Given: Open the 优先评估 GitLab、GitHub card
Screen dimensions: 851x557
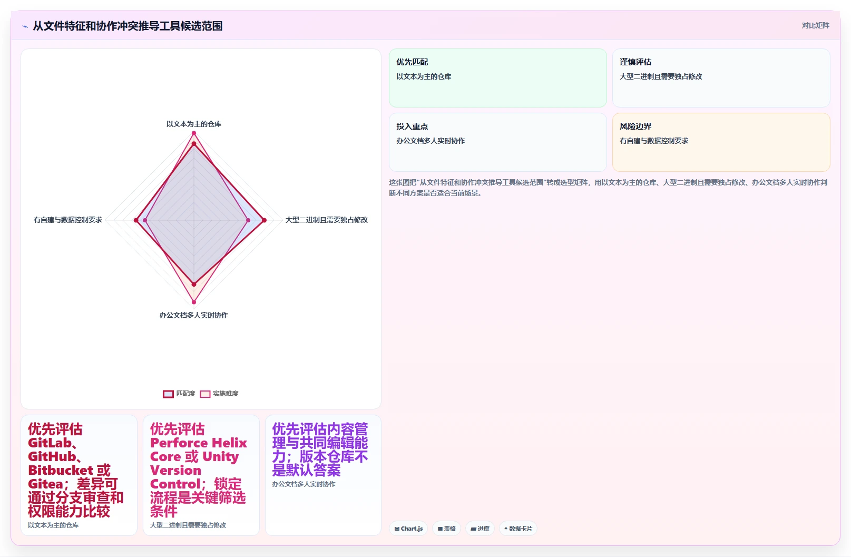Looking at the screenshot, I should [79, 475].
